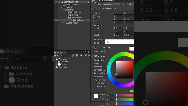Expand the Fill Area object
Image resolution: width=188 pixels, height=106 pixels.
coord(66,15)
